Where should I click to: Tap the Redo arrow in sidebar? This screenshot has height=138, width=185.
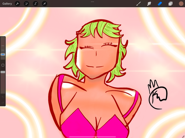tap(3, 103)
